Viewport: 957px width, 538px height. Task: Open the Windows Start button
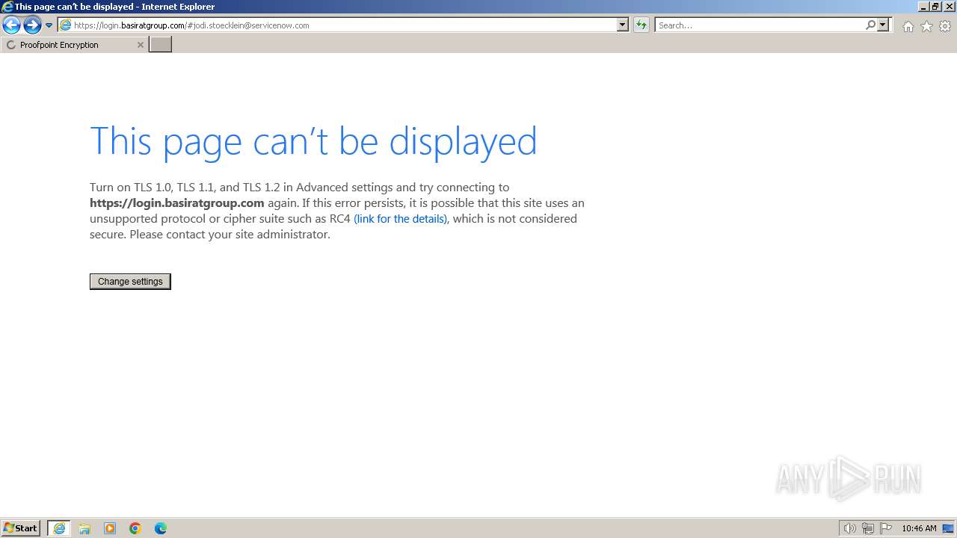pos(21,528)
